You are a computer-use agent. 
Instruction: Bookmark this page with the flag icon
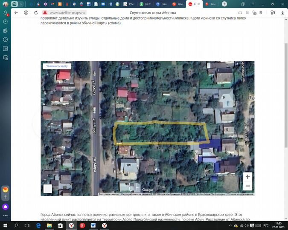tap(261, 13)
